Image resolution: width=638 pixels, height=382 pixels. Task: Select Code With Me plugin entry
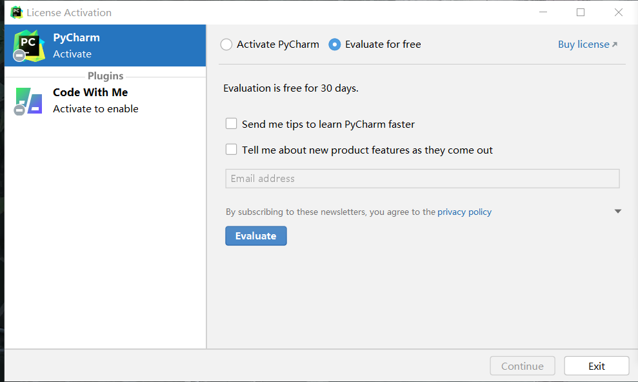tap(105, 101)
